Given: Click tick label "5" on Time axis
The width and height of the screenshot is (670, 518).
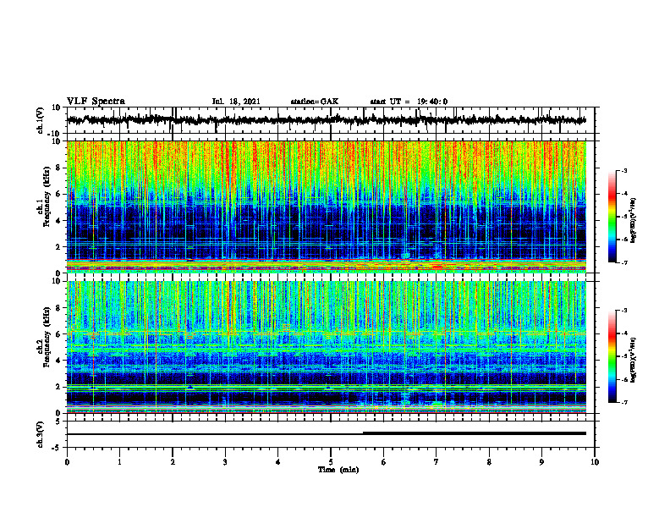Looking at the screenshot, I should click(331, 462).
